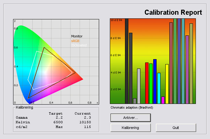The height and width of the screenshot is (139, 210).
Task: Click the Target column header
Action: pos(56,114)
